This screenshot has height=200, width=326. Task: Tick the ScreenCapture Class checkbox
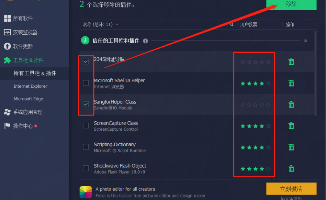point(86,126)
